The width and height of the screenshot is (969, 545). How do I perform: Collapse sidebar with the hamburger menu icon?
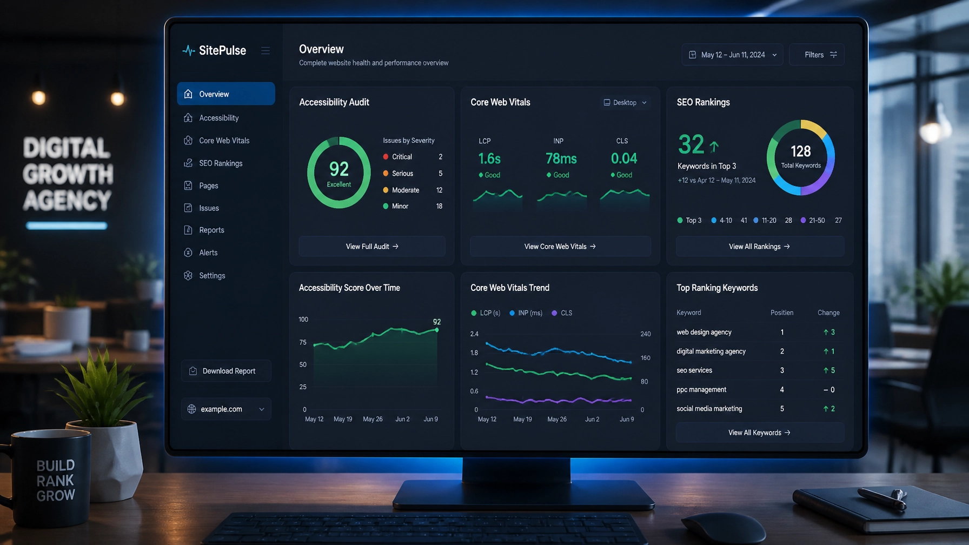click(266, 50)
